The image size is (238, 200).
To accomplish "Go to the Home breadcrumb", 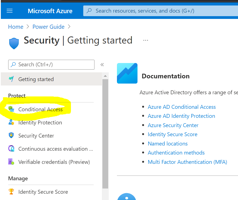I will click(16, 27).
